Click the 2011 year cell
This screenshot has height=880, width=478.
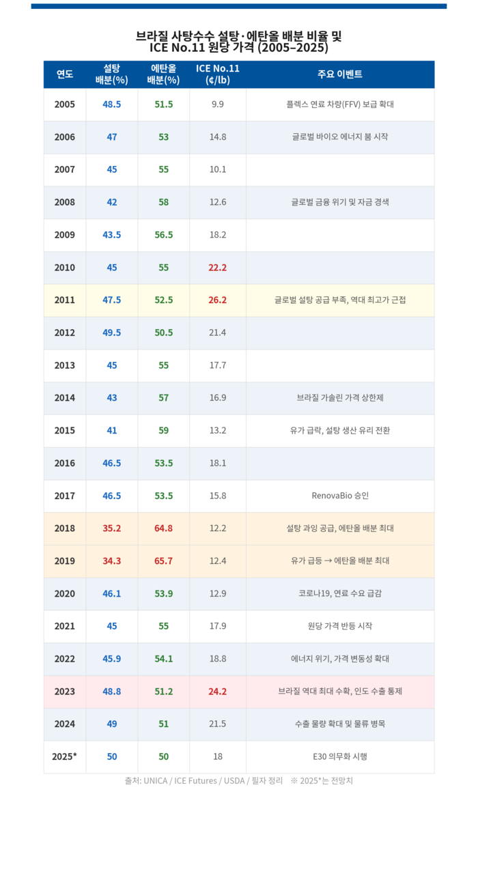[65, 300]
